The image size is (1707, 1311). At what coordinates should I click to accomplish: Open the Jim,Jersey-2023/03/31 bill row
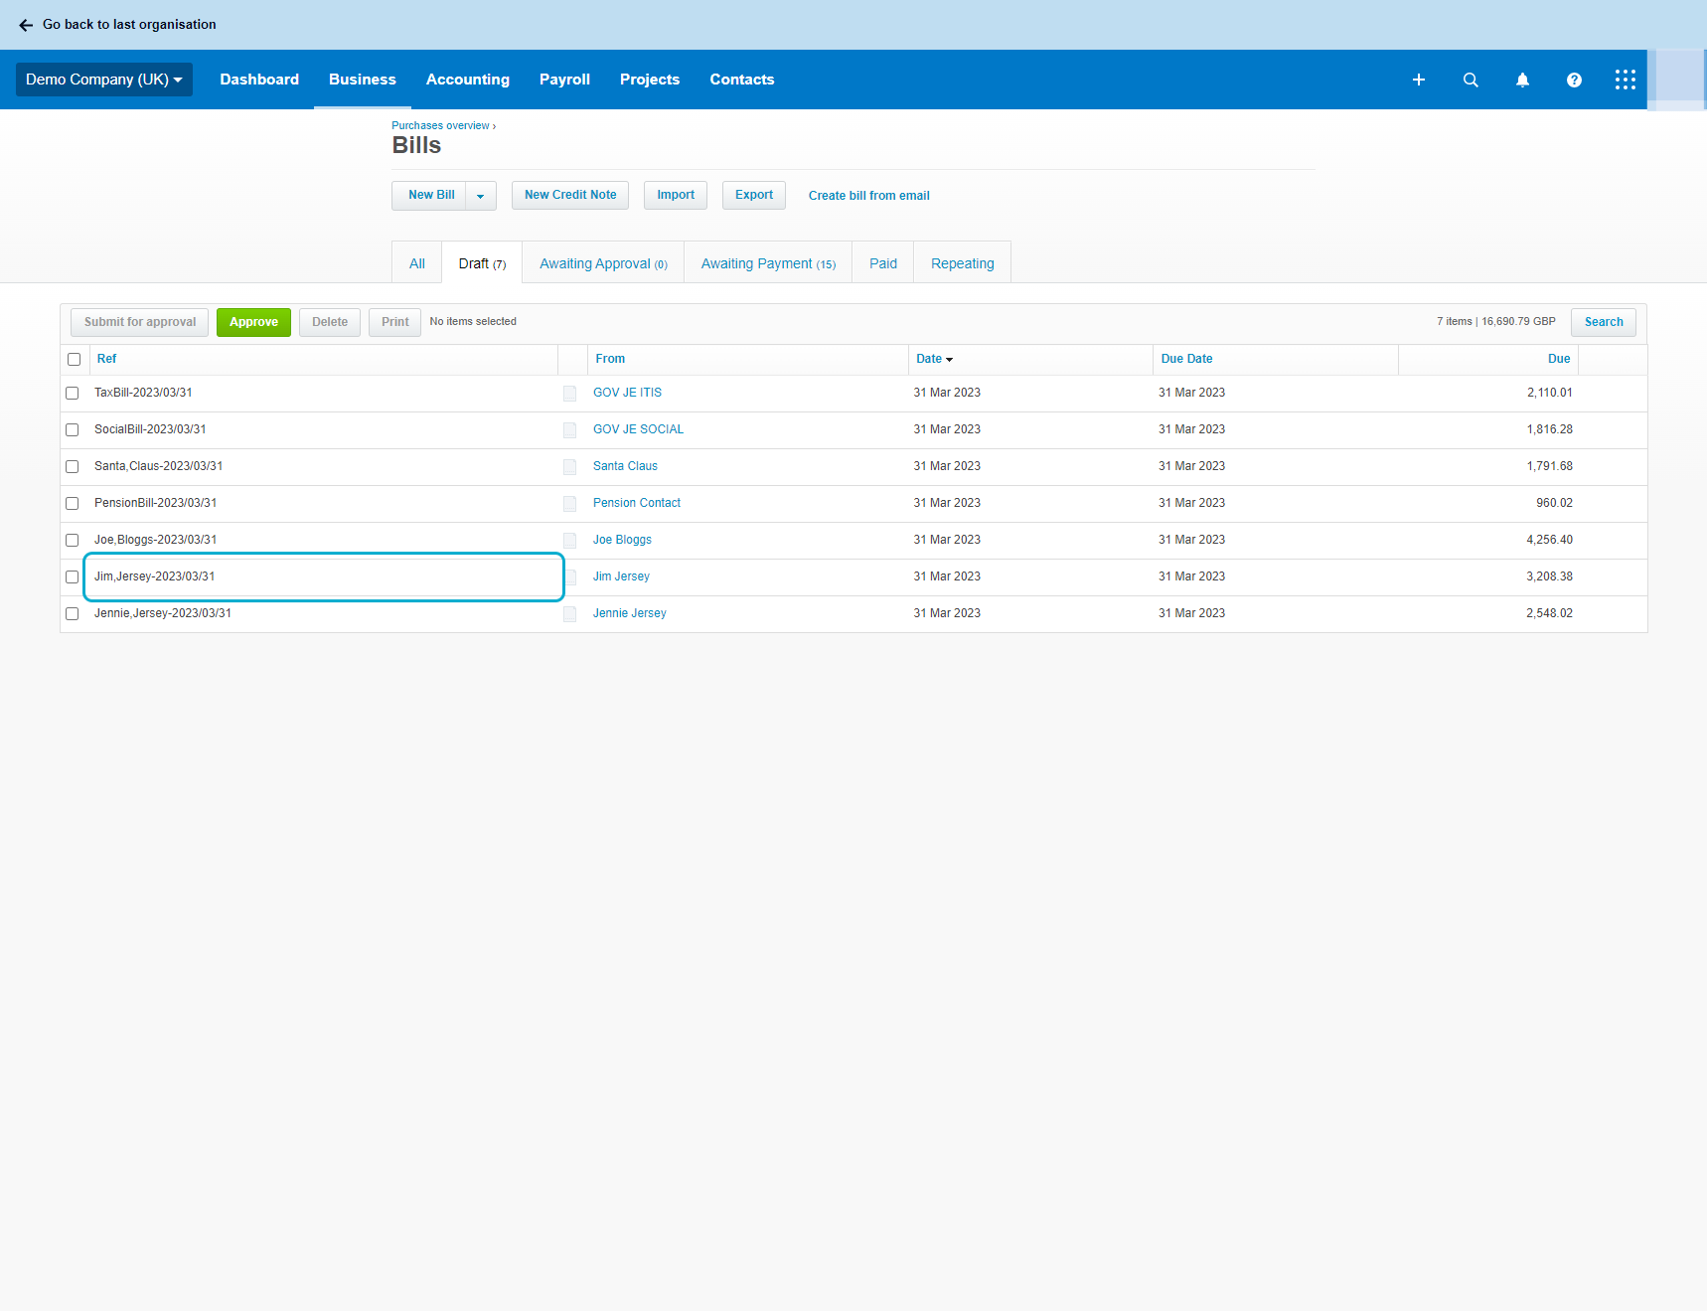[324, 576]
